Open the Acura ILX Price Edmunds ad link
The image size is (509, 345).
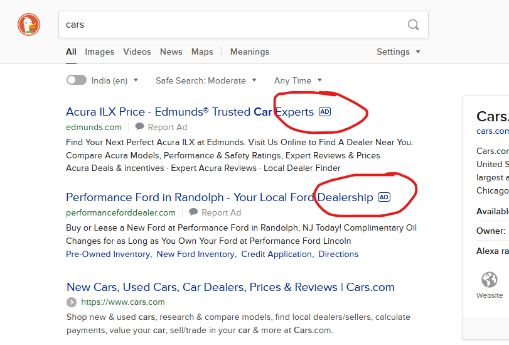(190, 112)
